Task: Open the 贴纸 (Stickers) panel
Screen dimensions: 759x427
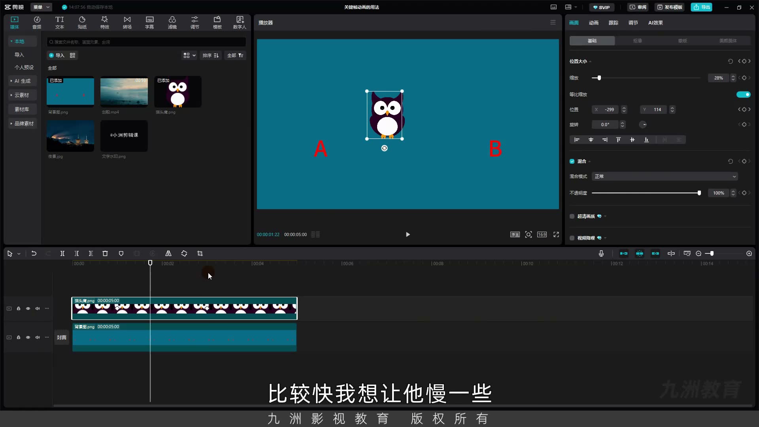Action: click(x=82, y=23)
